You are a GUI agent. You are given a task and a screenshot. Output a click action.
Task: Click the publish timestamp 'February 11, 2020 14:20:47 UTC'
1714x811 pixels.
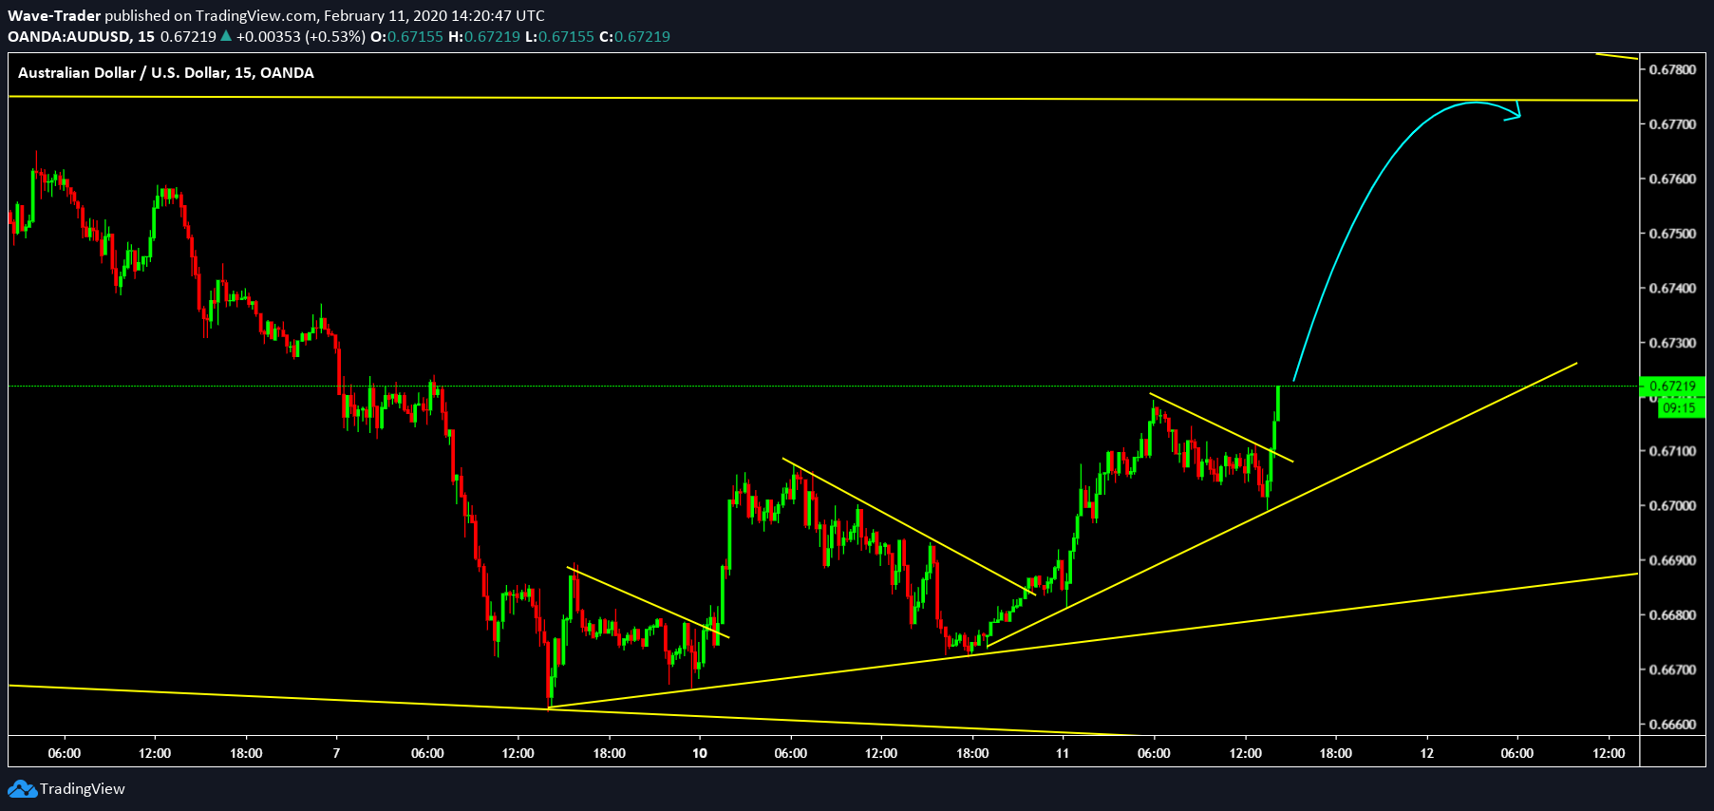[x=434, y=15]
